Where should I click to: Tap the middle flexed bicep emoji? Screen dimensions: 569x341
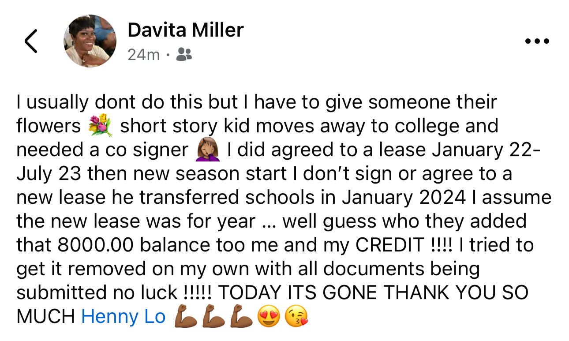(x=213, y=317)
